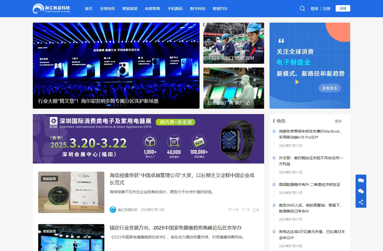Open the 智能家居 navigation item

pos(130,9)
